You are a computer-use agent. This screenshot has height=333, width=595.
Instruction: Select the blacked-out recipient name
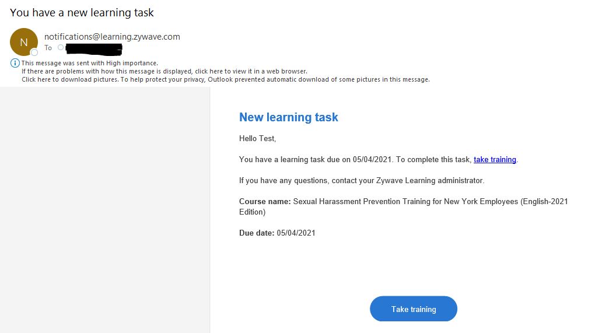click(x=94, y=50)
